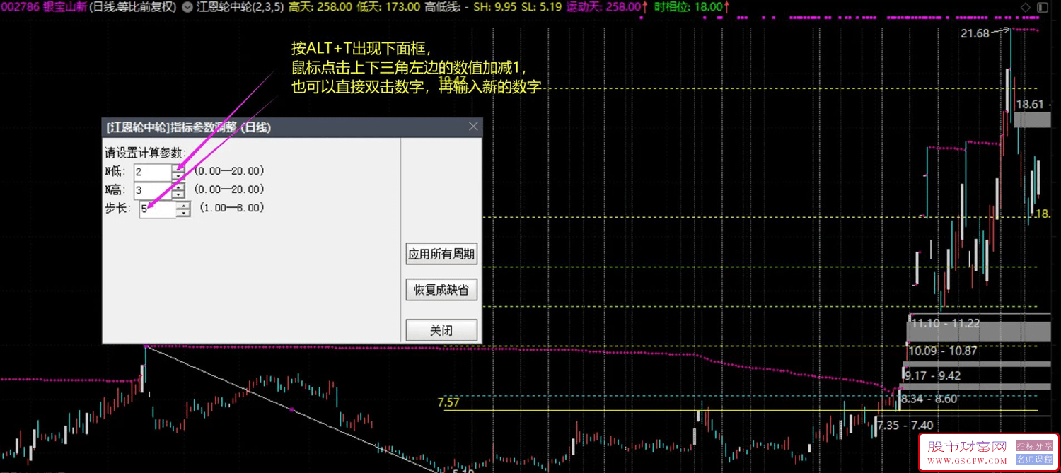This screenshot has width=1061, height=473.
Task: Click the 高天: 258.00 value
Action: click(320, 7)
